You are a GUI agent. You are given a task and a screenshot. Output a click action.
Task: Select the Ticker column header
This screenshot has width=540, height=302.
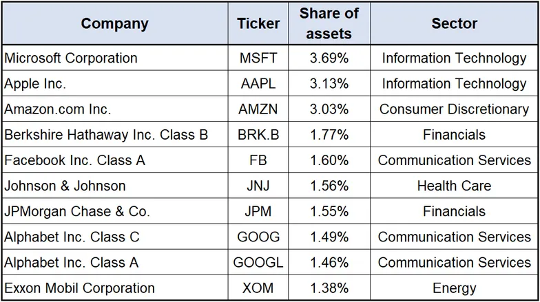pos(258,23)
